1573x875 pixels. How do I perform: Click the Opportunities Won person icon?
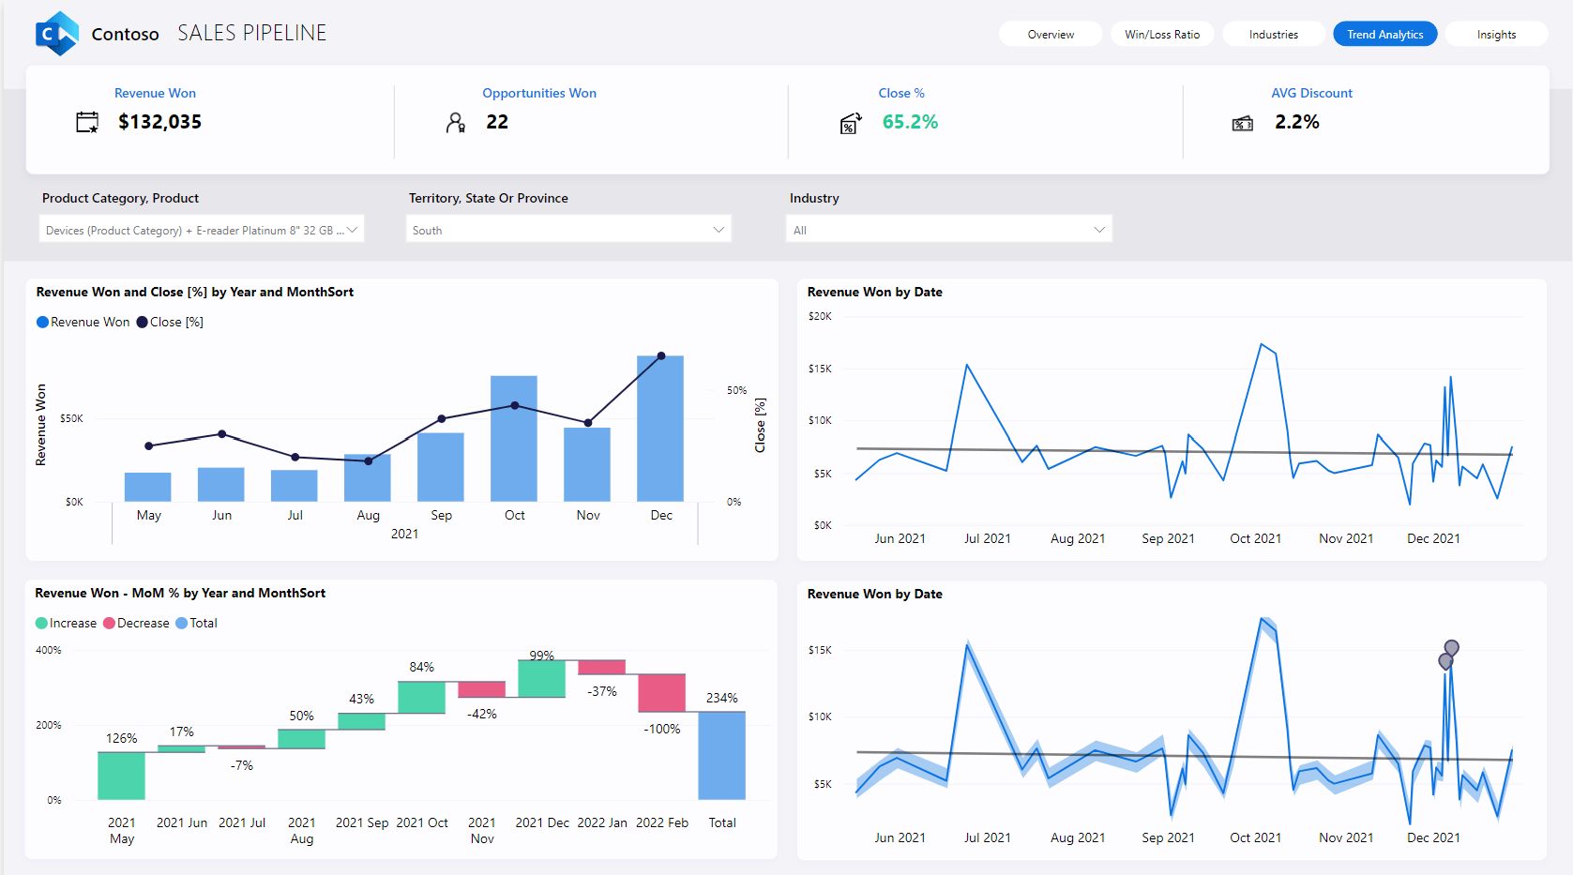point(456,122)
